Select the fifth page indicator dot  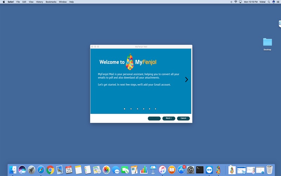click(150, 109)
